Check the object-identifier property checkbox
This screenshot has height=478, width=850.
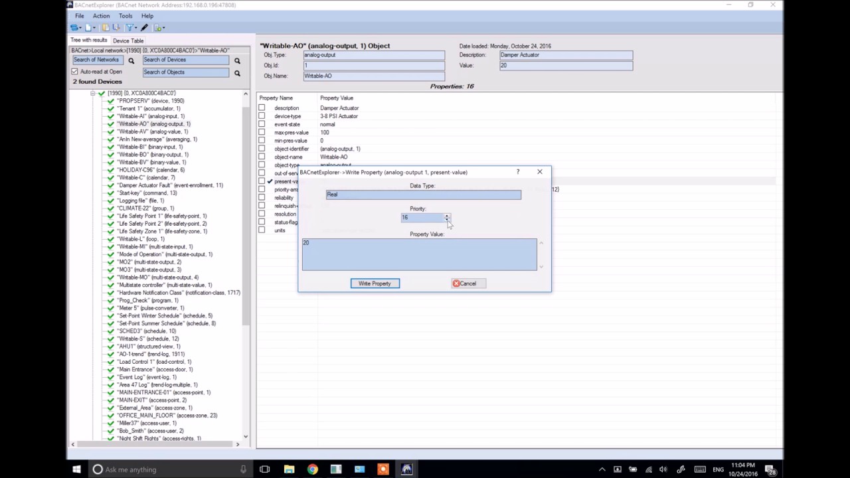point(262,149)
